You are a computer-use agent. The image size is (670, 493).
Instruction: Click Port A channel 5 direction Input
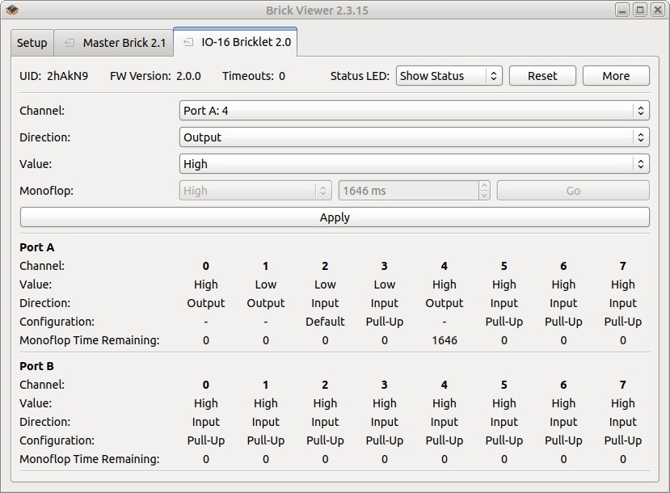click(x=504, y=303)
